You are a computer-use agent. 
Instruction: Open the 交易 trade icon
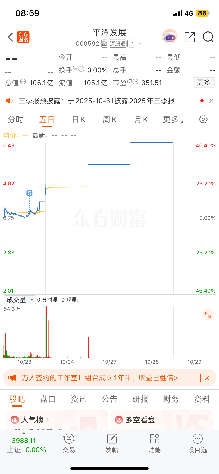tap(69, 443)
